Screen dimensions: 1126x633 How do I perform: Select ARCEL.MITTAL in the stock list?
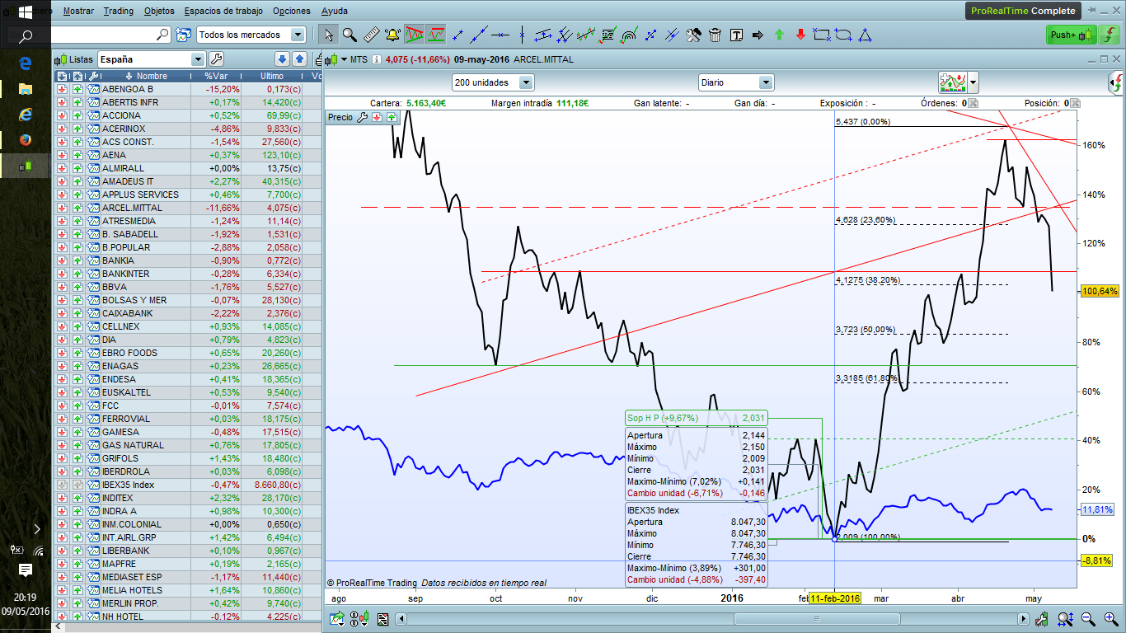pos(132,208)
